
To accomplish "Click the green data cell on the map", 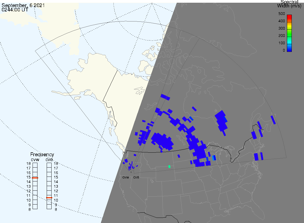I will click(169, 167).
